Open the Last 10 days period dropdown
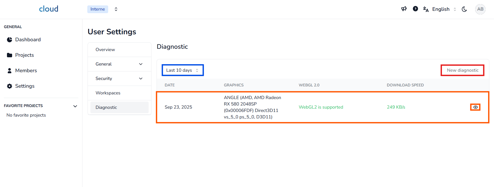Viewport: 494px width, 187px height. coord(182,70)
